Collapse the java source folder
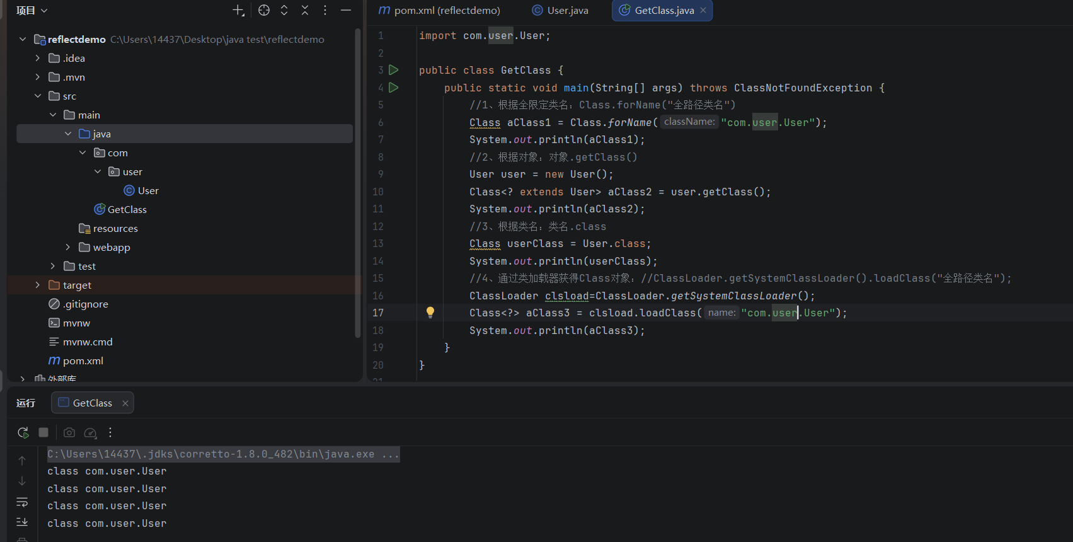The image size is (1073, 542). (68, 134)
